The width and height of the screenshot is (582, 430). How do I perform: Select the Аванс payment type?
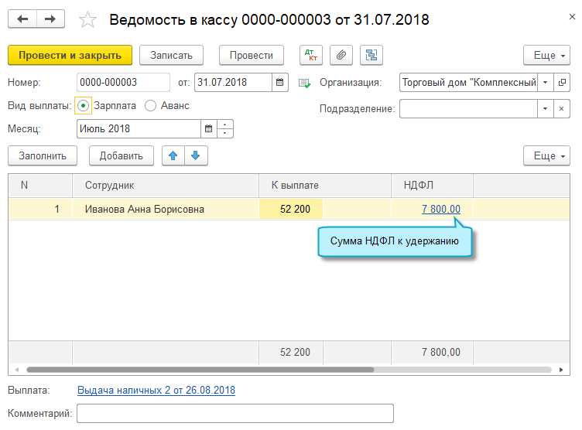pyautogui.click(x=150, y=106)
